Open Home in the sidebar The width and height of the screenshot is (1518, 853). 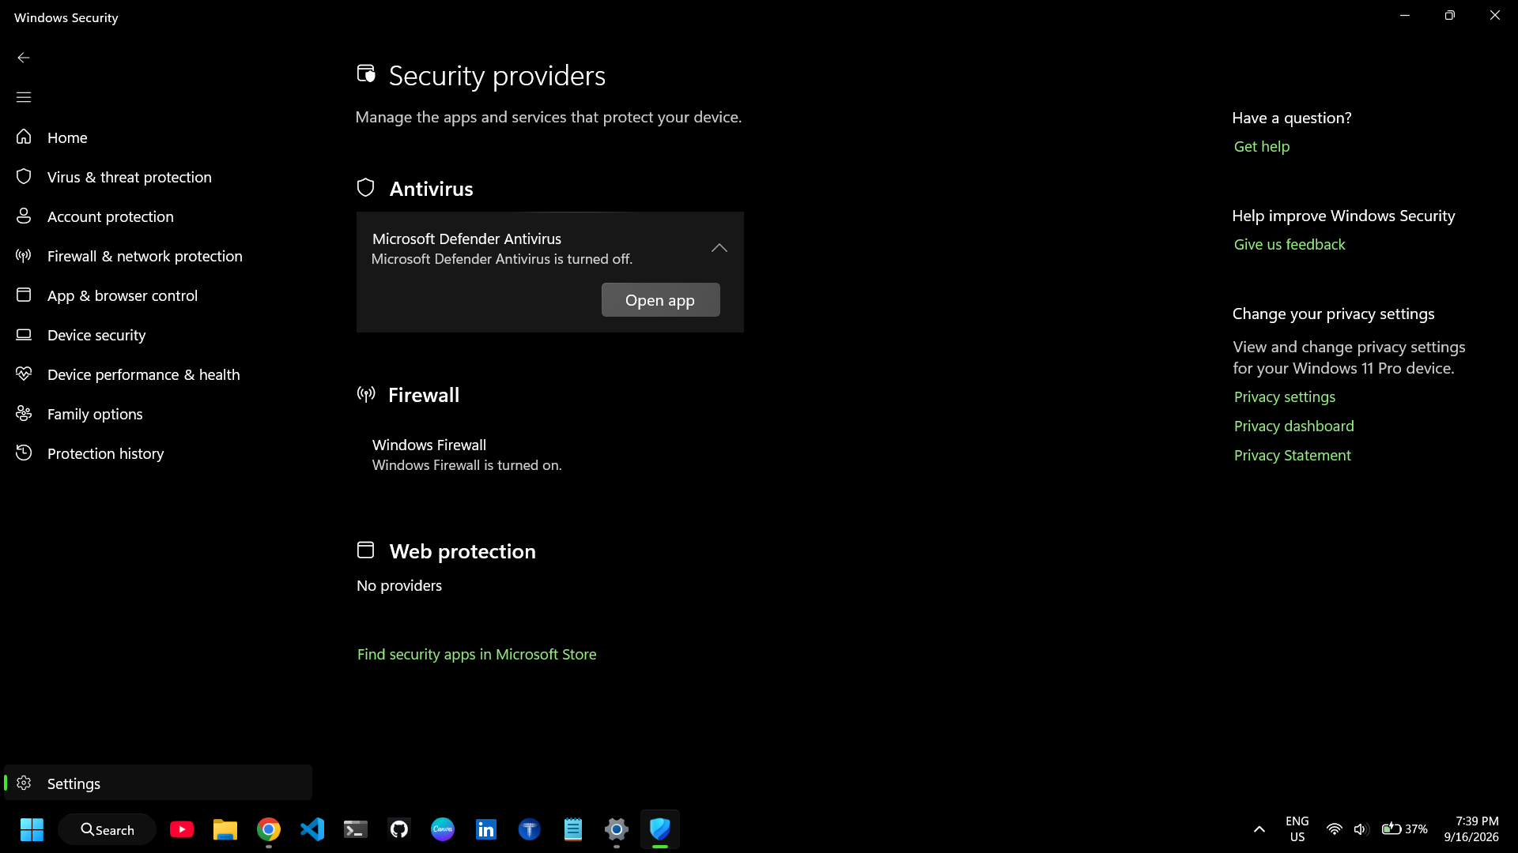[x=158, y=137]
